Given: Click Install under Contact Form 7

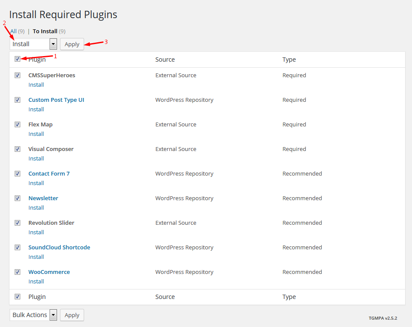Looking at the screenshot, I should point(36,183).
